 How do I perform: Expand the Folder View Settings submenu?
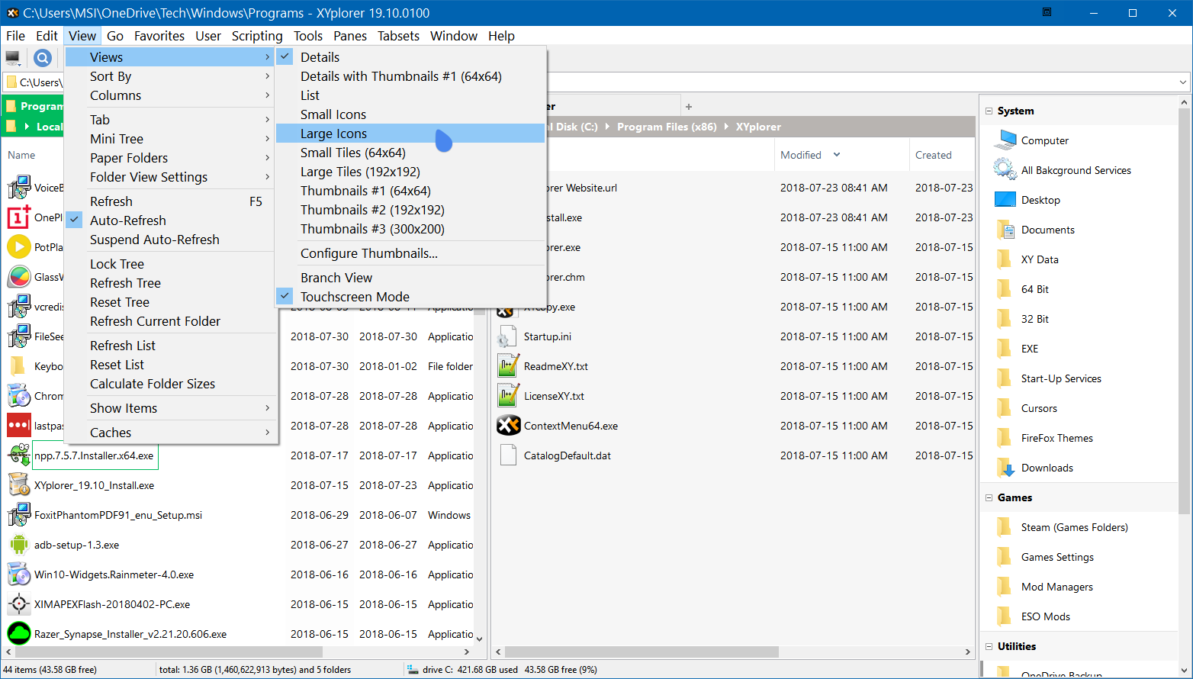[169, 177]
